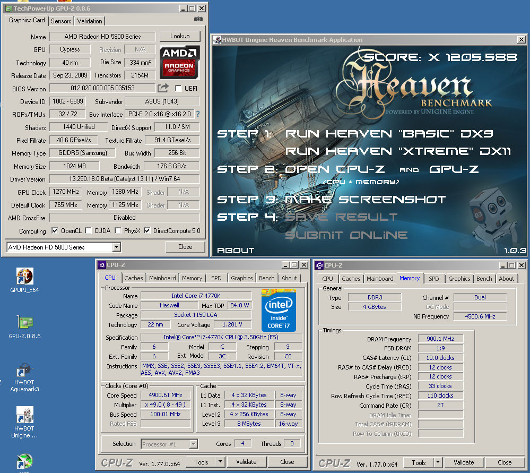
Task: Click the GPU Clock 1270 MHz field
Action: point(66,192)
